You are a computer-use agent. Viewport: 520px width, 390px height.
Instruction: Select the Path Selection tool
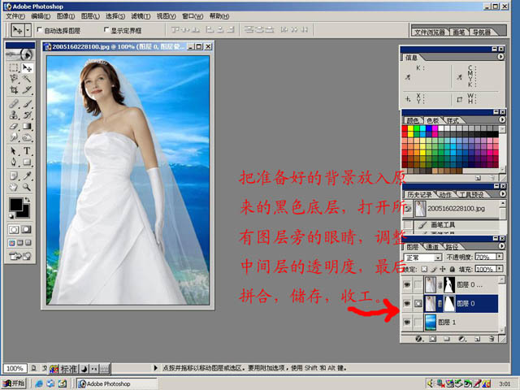[x=13, y=151]
